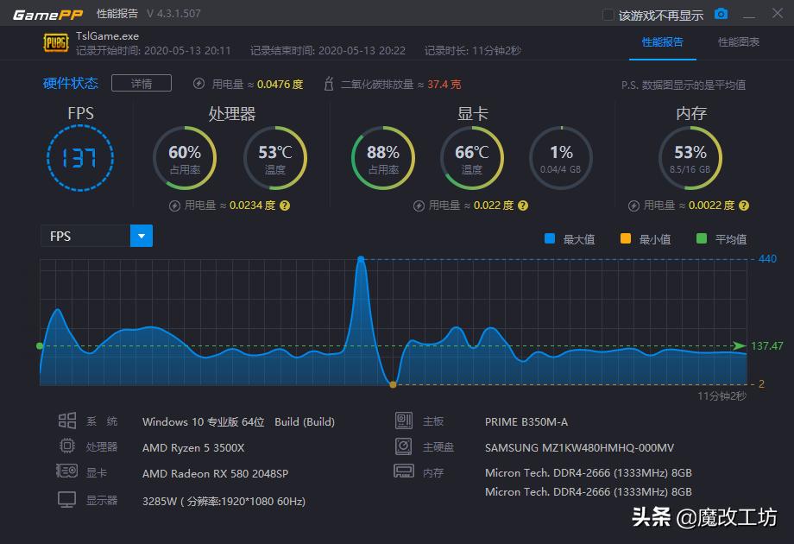Click the screenshot camera icon
This screenshot has width=794, height=544.
pos(721,14)
